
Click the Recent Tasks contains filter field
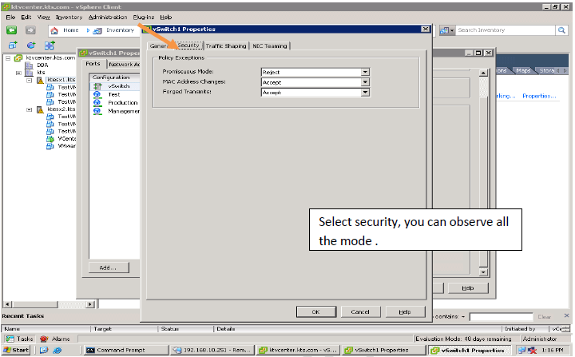501,316
